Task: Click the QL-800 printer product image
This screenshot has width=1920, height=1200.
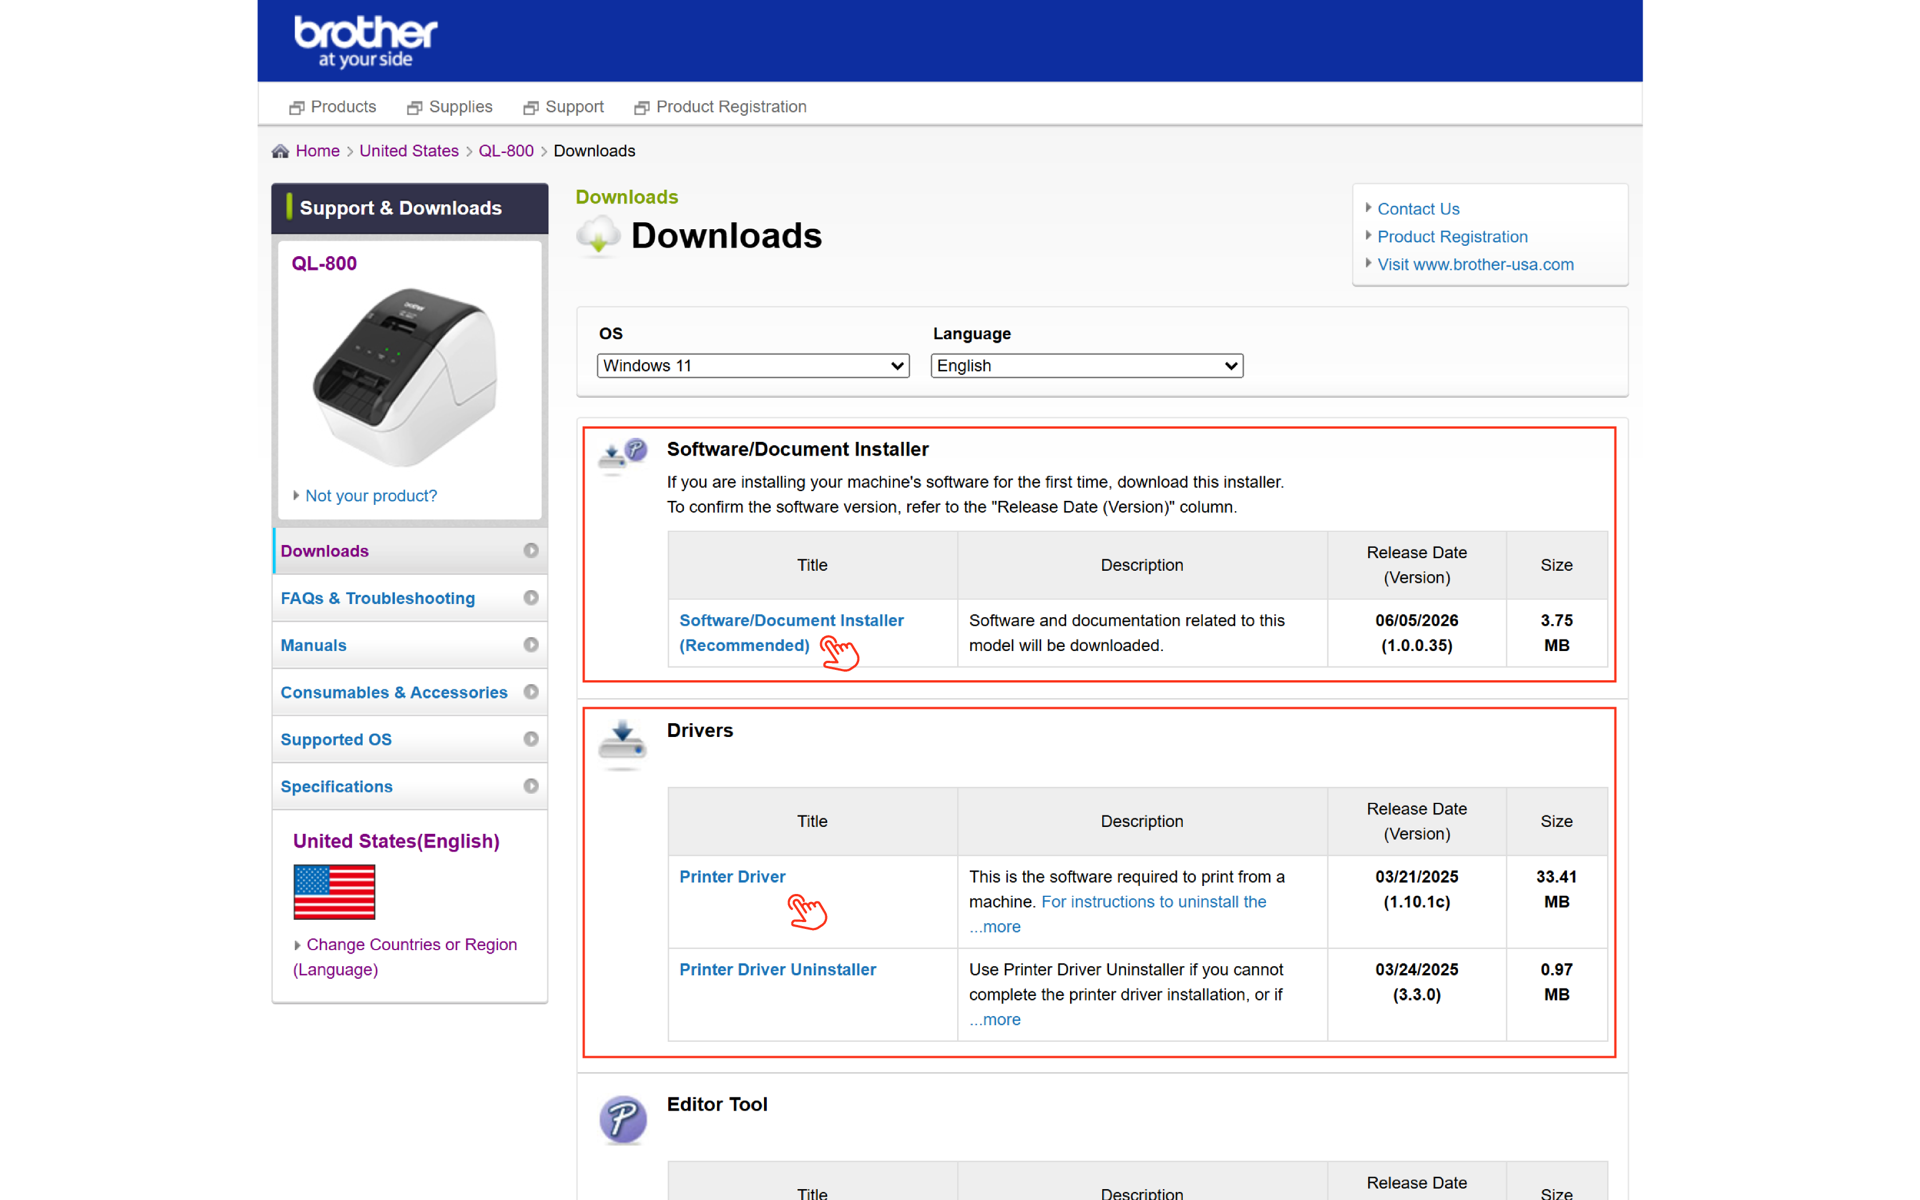Action: (x=406, y=377)
